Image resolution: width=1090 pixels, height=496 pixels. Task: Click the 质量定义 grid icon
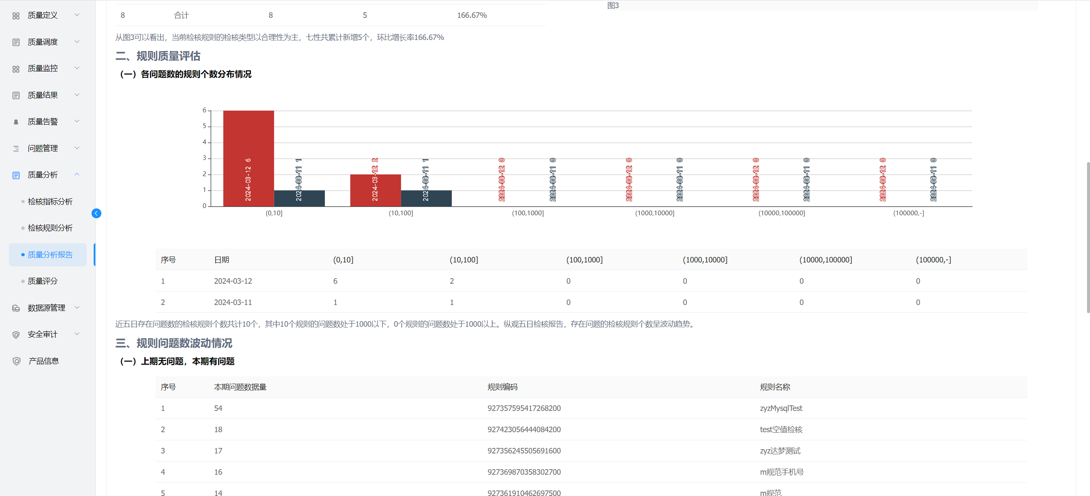click(16, 16)
